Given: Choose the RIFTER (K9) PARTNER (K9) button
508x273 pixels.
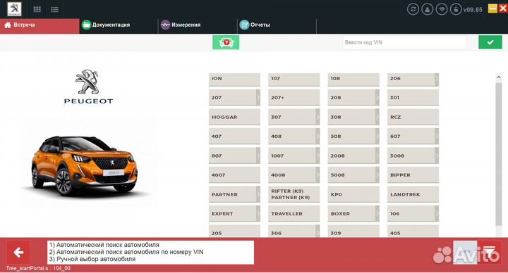Looking at the screenshot, I should tap(294, 194).
